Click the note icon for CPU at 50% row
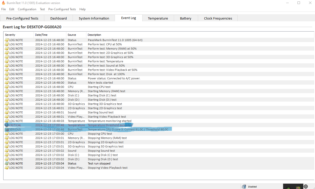Screen dimensions: 315x189 7,44
